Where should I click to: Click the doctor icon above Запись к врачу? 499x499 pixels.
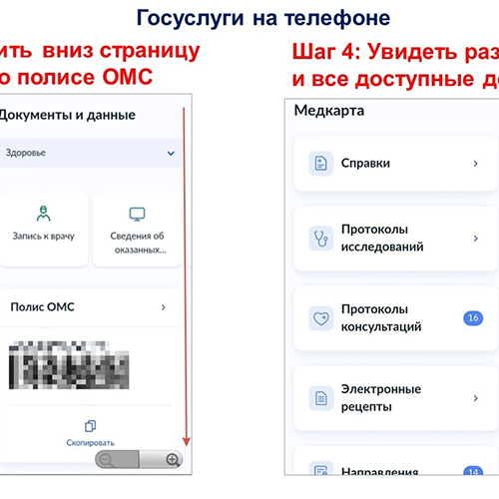(x=44, y=214)
